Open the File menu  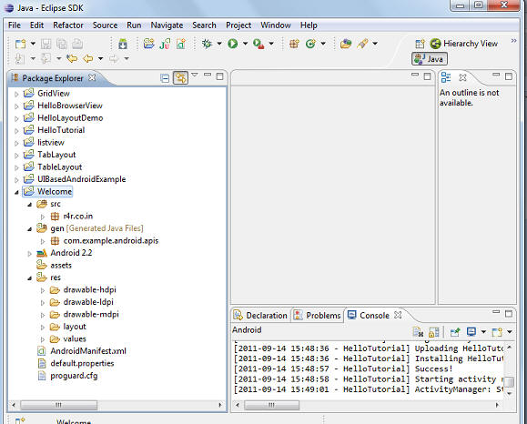[x=15, y=25]
